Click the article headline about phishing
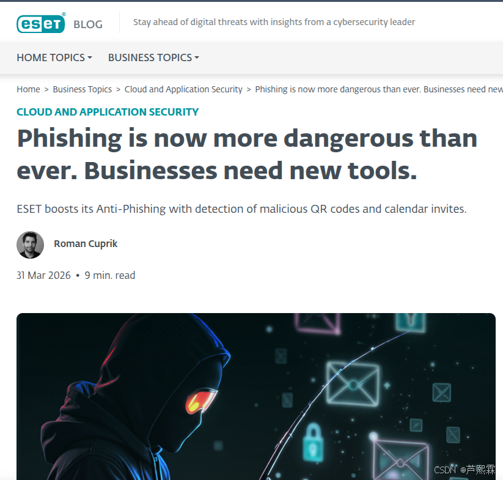Viewport: 503px width, 480px height. (247, 154)
